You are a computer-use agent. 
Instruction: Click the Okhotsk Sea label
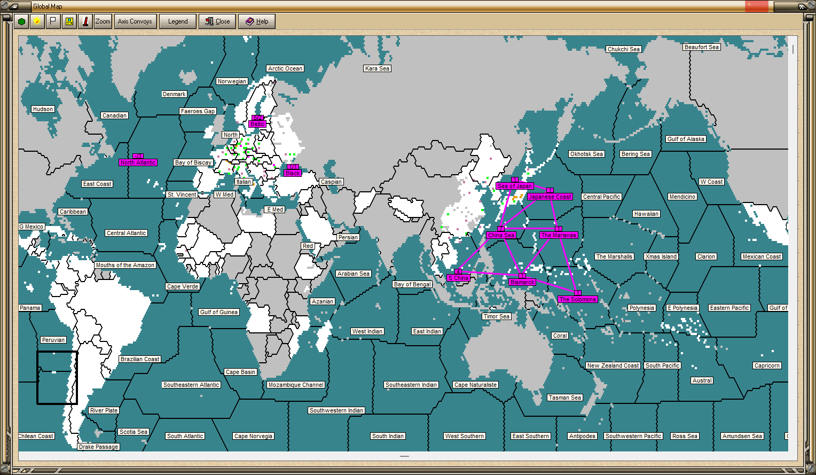[586, 154]
